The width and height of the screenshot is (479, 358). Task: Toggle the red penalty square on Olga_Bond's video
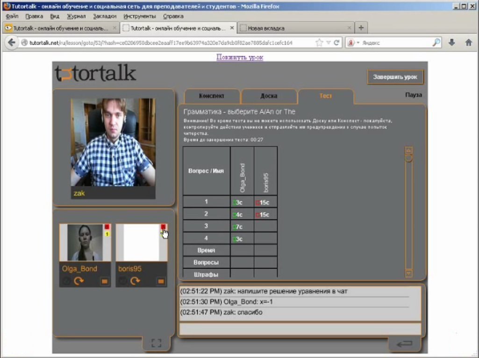point(107,227)
